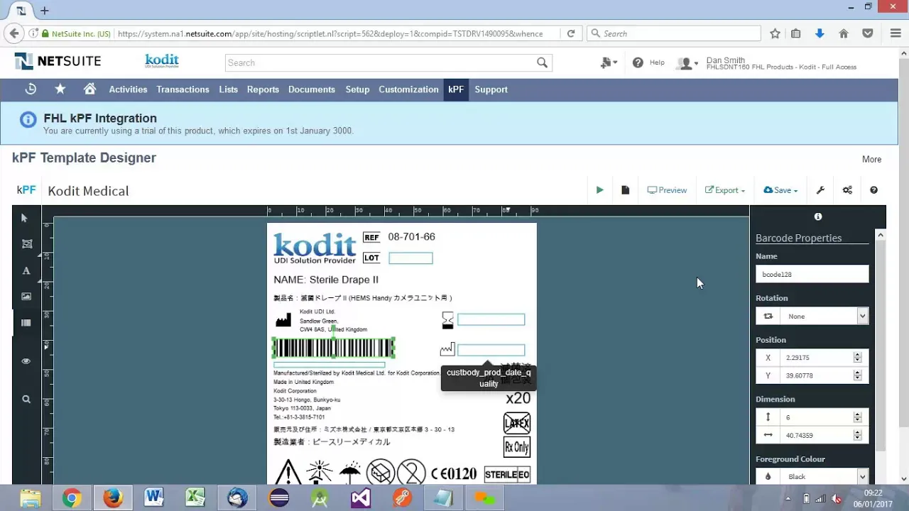Viewport: 909px width, 511px height.
Task: Open NetSuite Recent Records clock icon
Action: tap(31, 89)
